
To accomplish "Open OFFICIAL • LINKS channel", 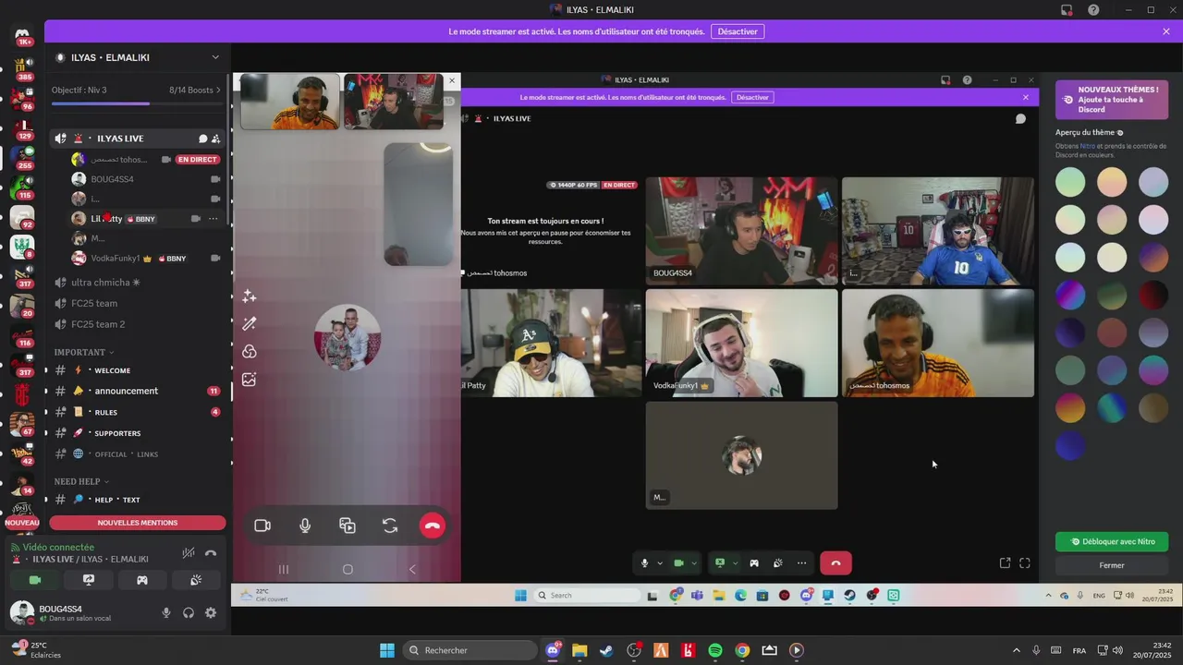I will (137, 453).
